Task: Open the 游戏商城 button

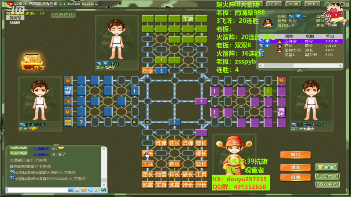Action: (x=327, y=184)
